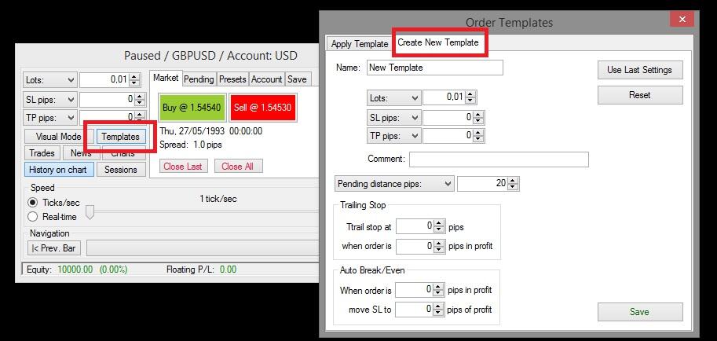Expand SL pips dropdown in Order Templates
The image size is (717, 341).
393,118
